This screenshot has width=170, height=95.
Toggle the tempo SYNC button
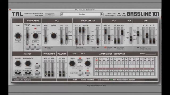80,60
